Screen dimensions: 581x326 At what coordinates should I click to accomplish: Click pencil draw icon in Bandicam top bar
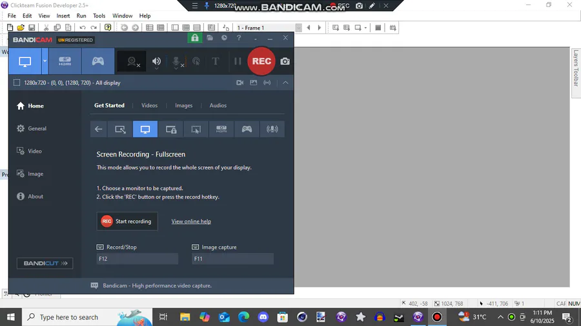tap(372, 6)
